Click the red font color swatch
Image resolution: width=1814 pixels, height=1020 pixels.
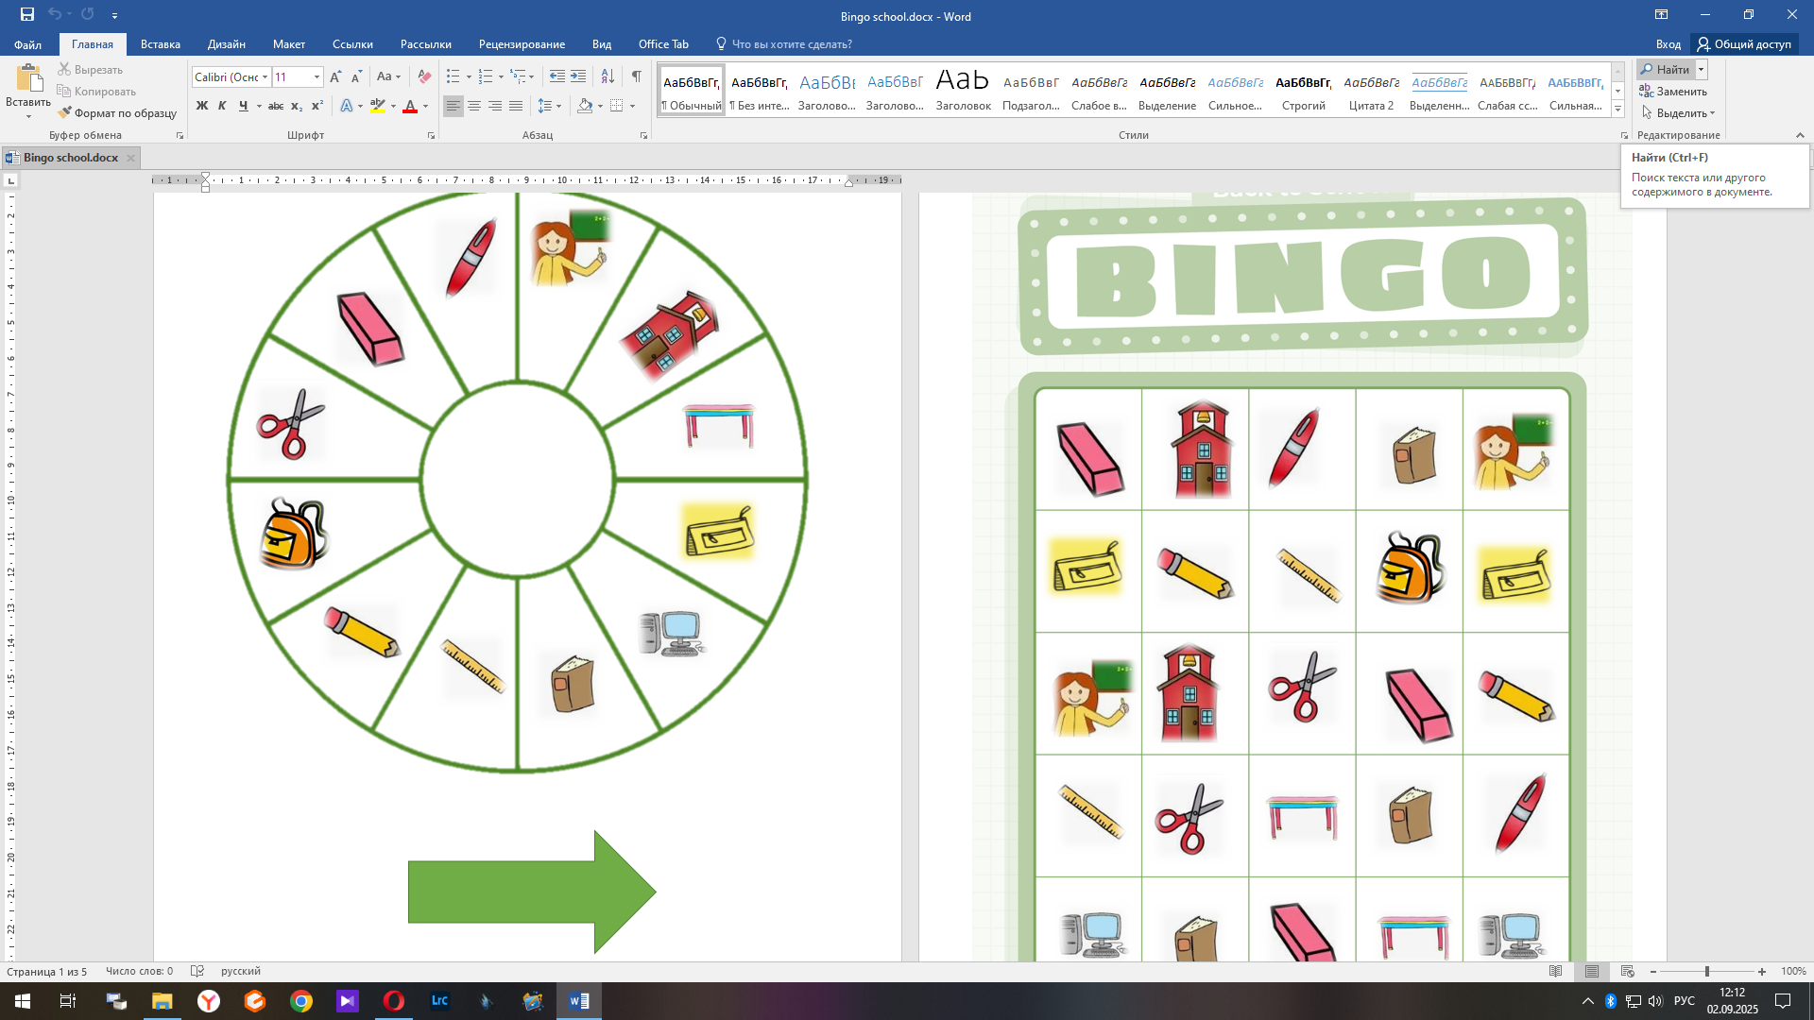[x=410, y=106]
